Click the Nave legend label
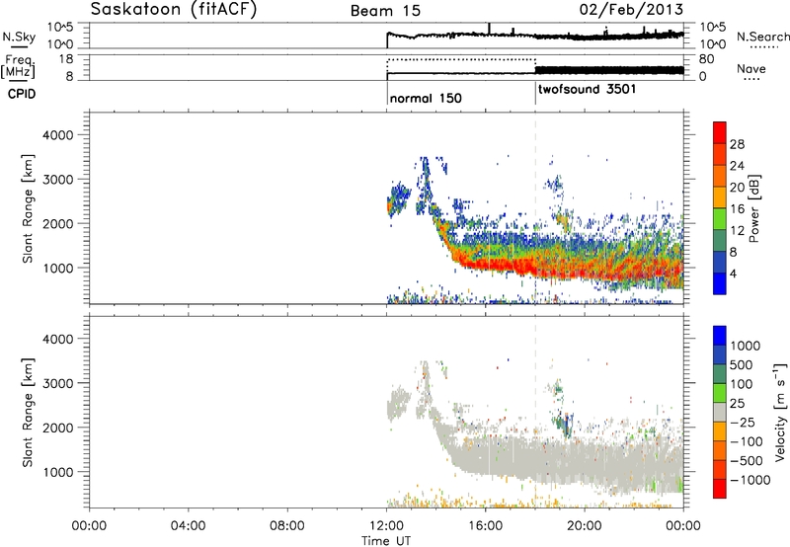 pyautogui.click(x=751, y=68)
